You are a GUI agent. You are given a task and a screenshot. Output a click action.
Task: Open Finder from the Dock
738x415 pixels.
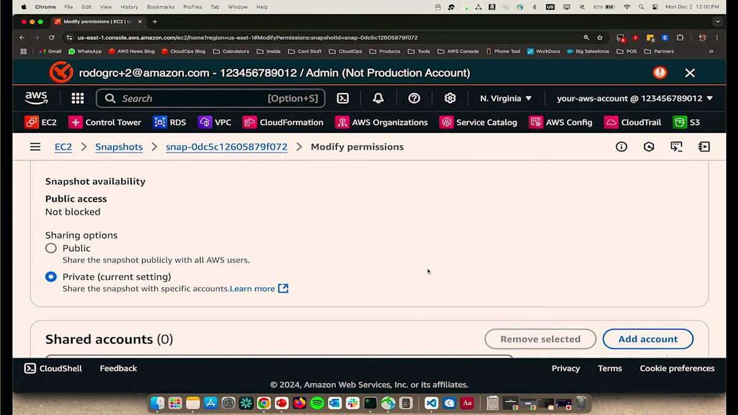[x=157, y=403]
